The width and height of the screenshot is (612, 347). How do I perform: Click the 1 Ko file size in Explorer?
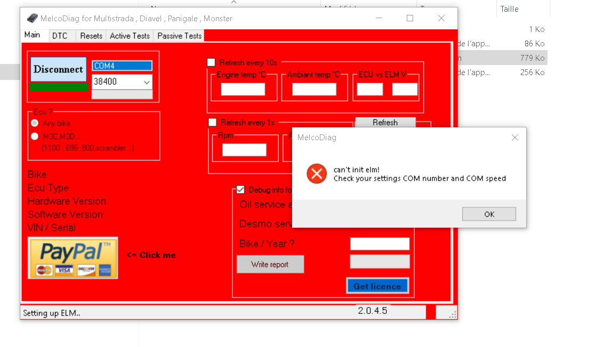coord(537,29)
